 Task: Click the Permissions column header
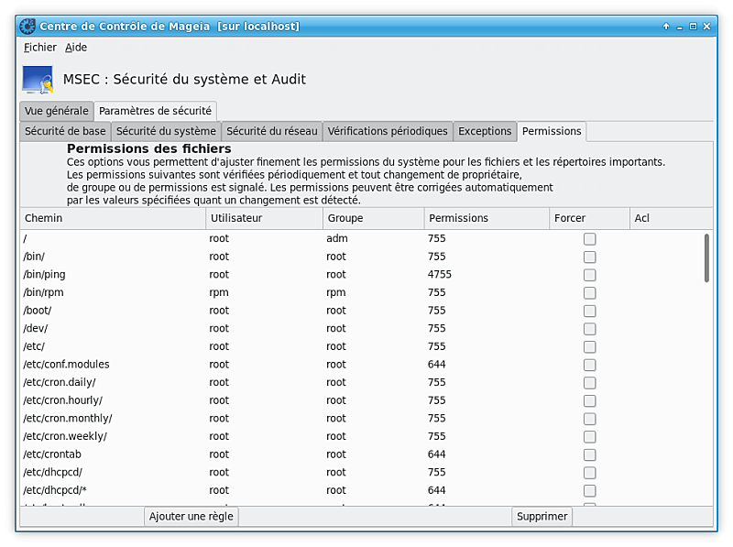tap(487, 218)
